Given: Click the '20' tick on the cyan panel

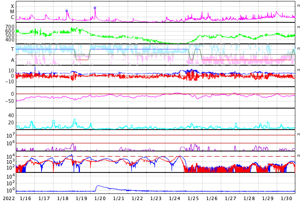Looking at the screenshot, I should pos(11,122).
